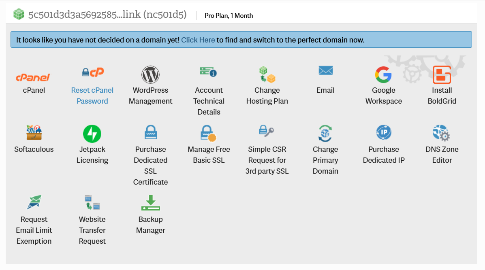This screenshot has width=485, height=270.
Task: Select Website Transfer Request label
Action: (92, 230)
